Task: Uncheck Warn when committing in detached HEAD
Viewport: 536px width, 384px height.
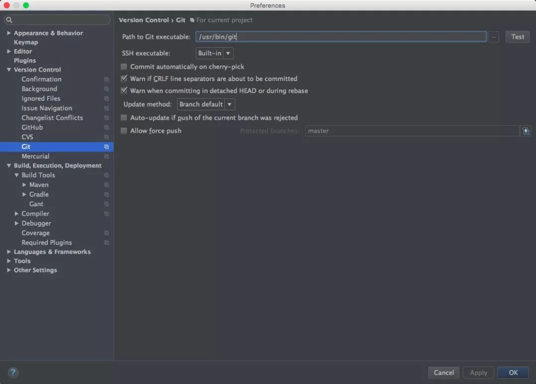Action: (x=124, y=90)
